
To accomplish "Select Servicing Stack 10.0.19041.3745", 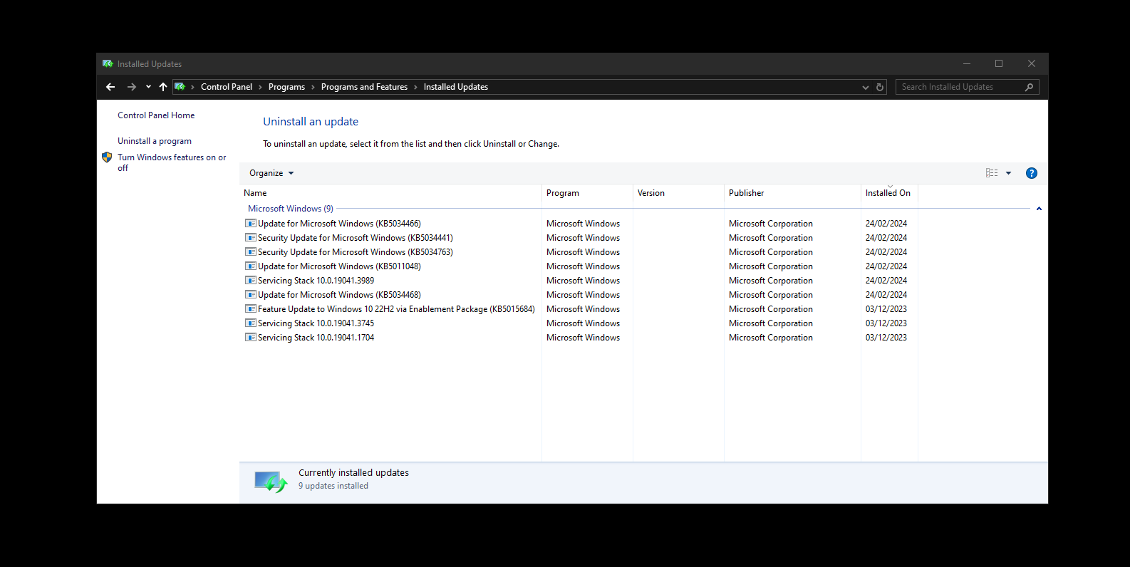I will coord(316,323).
